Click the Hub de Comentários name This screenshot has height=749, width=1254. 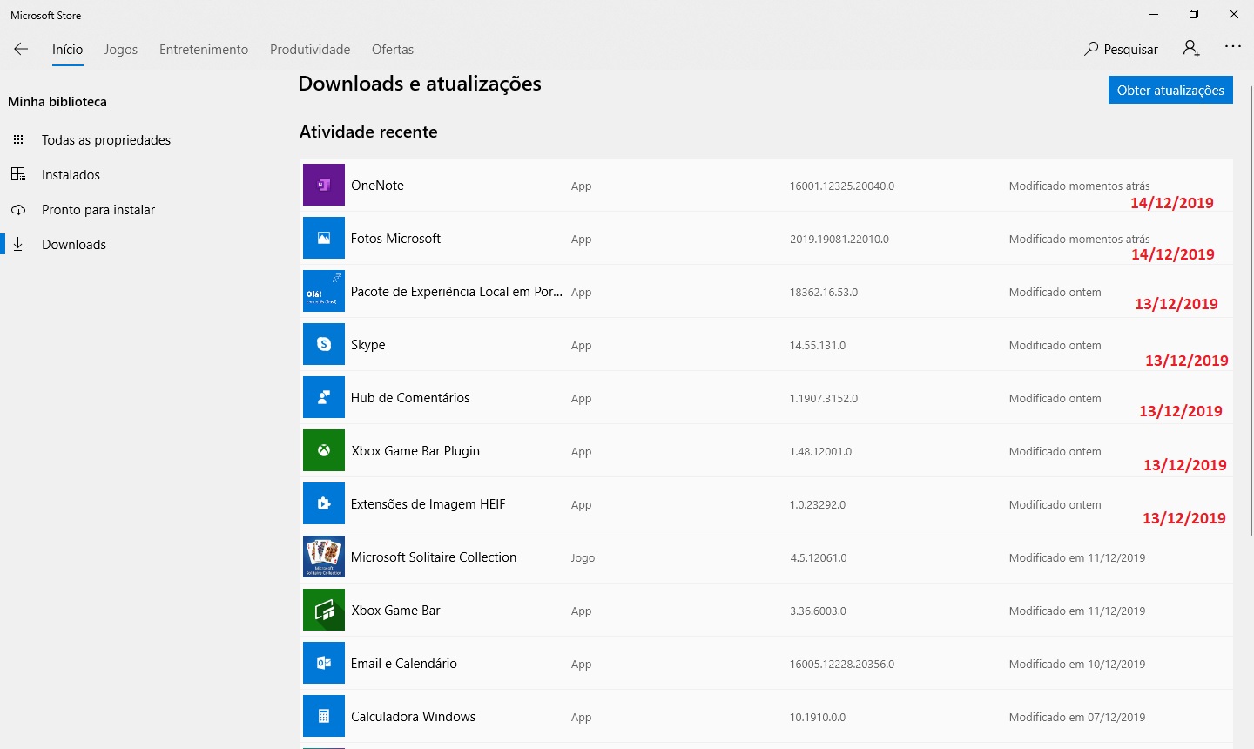click(410, 398)
